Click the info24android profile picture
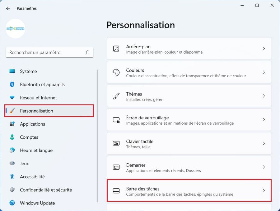The height and width of the screenshot is (211, 280). click(x=16, y=29)
